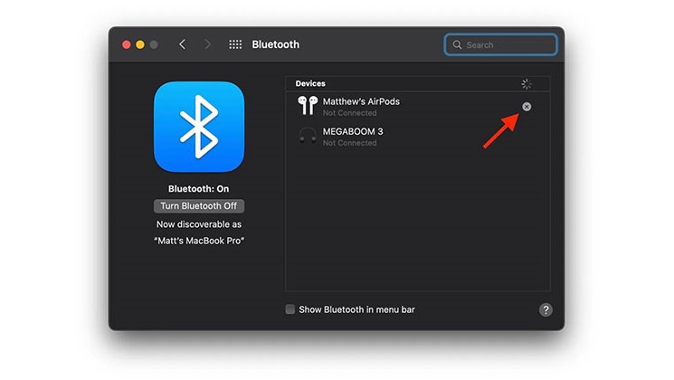Click the large blue Bluetooth logo
The image size is (674, 380).
pyautogui.click(x=199, y=127)
